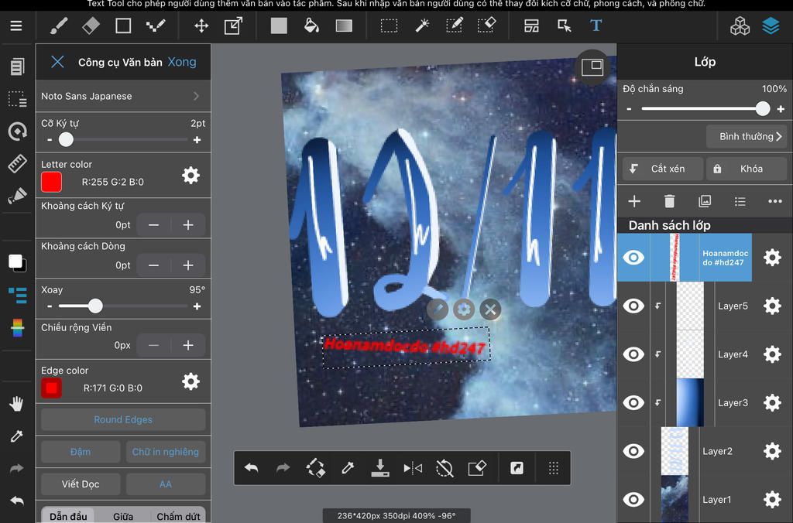Hide Layer3 visibility eye

tap(633, 403)
